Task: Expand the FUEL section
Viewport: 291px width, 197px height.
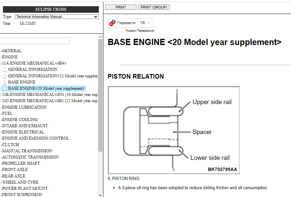Action: point(7,113)
